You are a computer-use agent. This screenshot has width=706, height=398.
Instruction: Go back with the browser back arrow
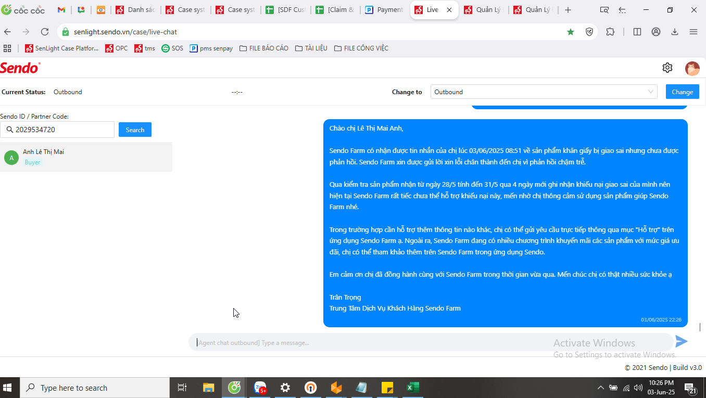click(7, 32)
